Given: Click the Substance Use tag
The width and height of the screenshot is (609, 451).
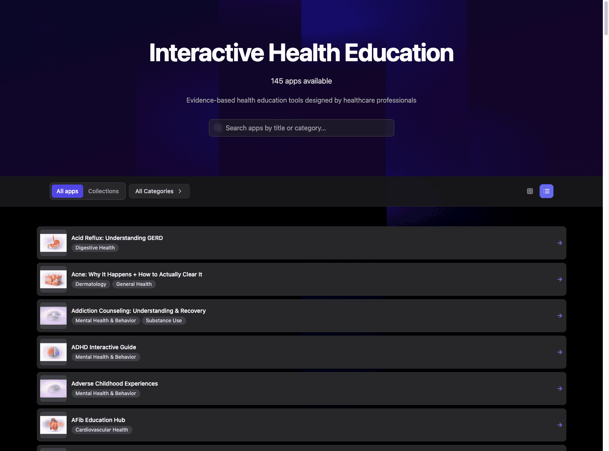Looking at the screenshot, I should tap(164, 321).
